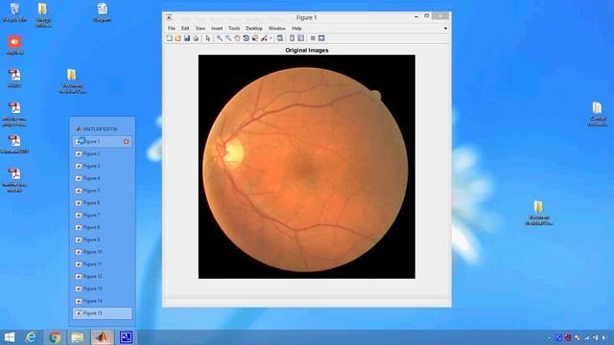Viewport: 614px width, 345px height.
Task: Select the Edit Plot arrow tool
Action: (208, 38)
